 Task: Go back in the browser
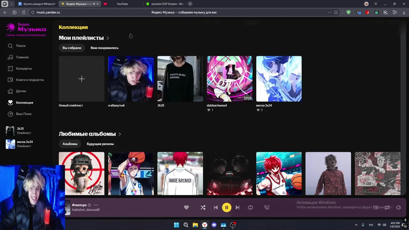tap(5, 12)
